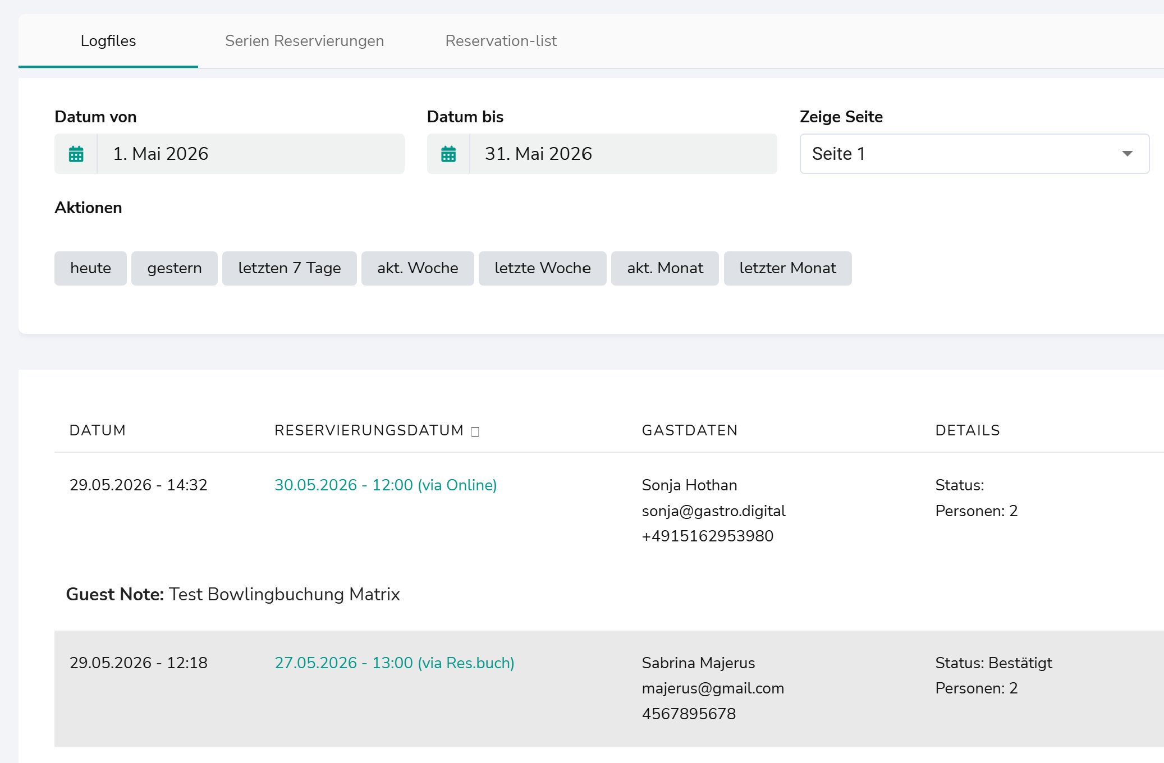Click guest name Sabrina Majerus
The image size is (1164, 763).
point(699,663)
